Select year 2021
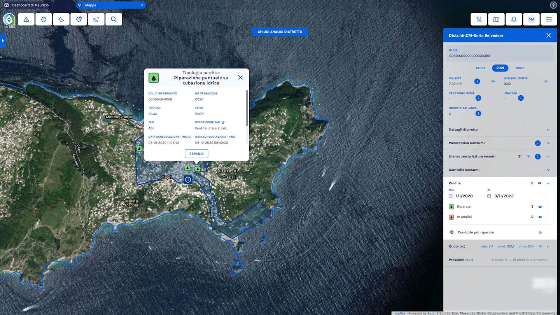This screenshot has height=315, width=560. pyautogui.click(x=500, y=68)
